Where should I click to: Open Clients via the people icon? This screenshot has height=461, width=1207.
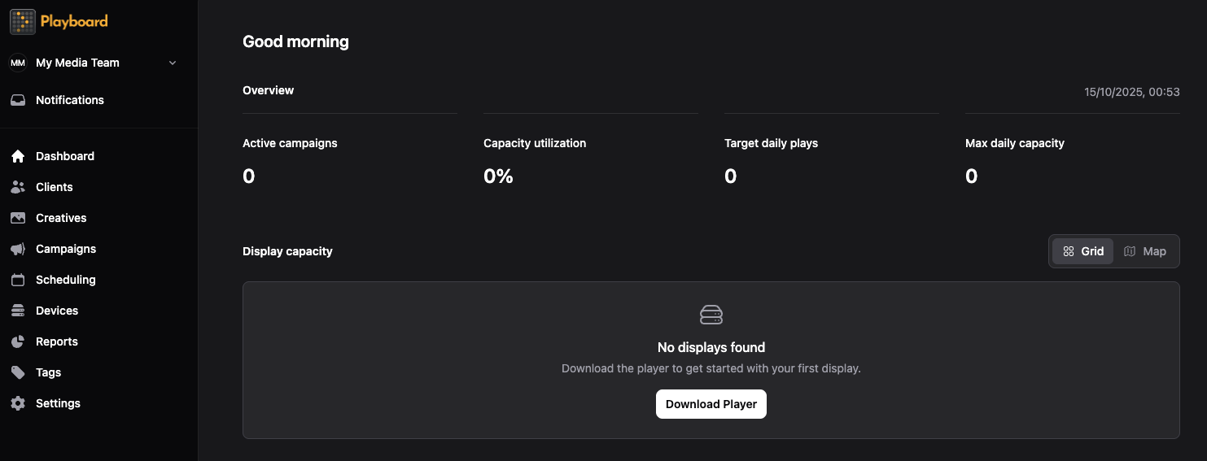click(18, 187)
